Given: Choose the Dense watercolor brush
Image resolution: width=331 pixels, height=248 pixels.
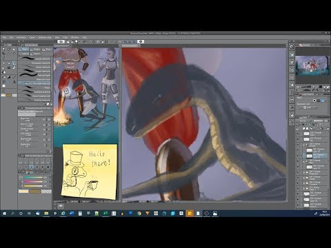Looking at the screenshot, I should point(35,67).
